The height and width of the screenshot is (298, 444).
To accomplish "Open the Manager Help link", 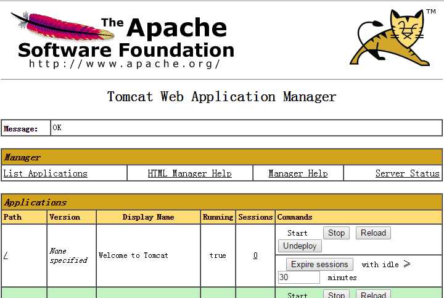I will [x=298, y=173].
